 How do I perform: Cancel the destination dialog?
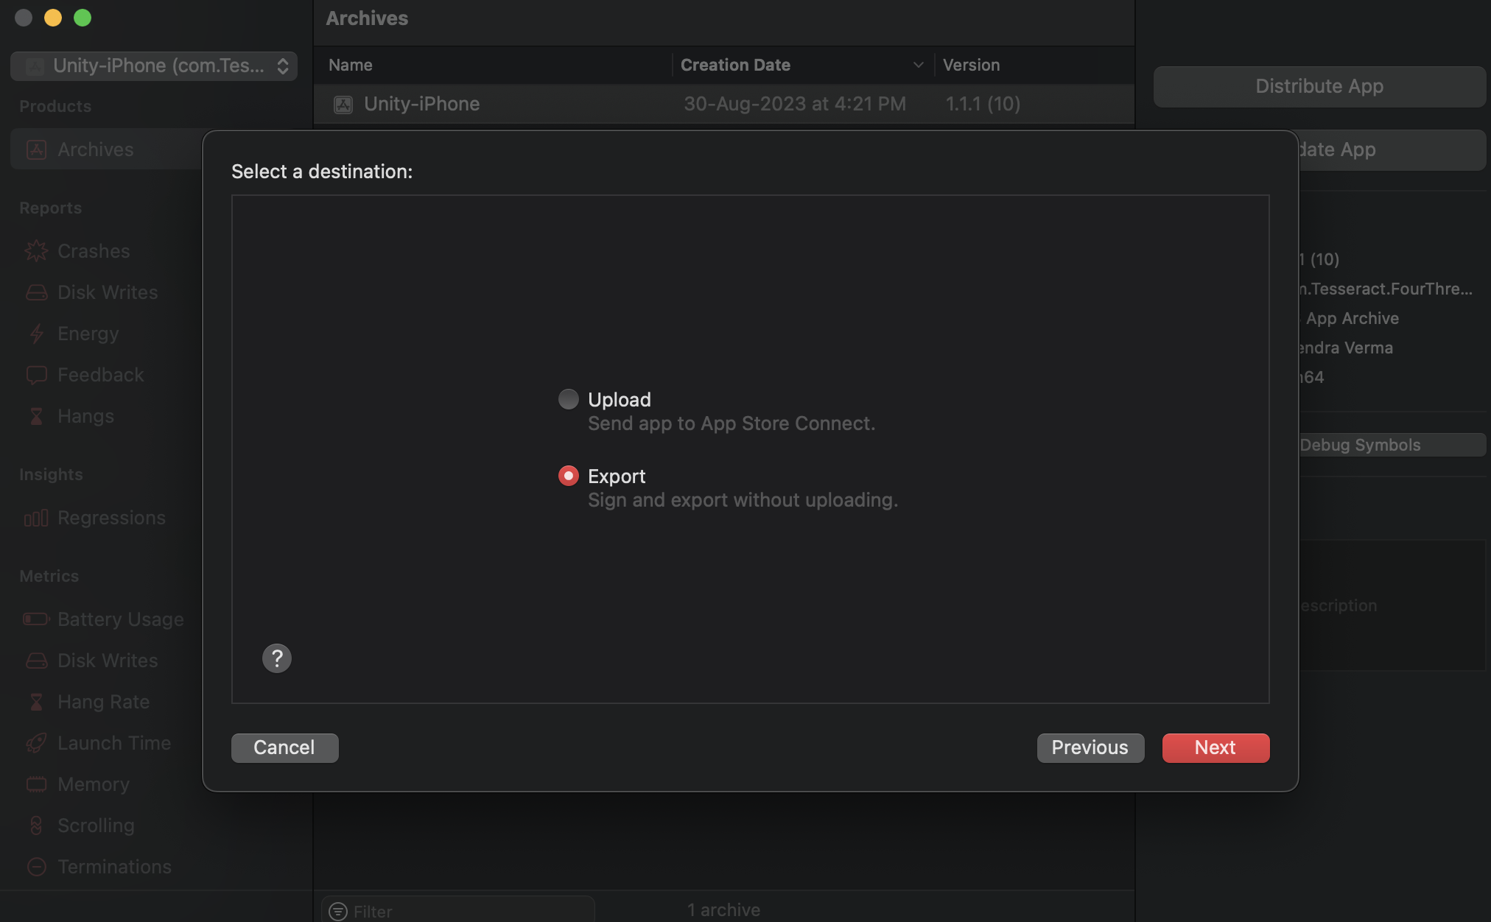click(x=284, y=747)
